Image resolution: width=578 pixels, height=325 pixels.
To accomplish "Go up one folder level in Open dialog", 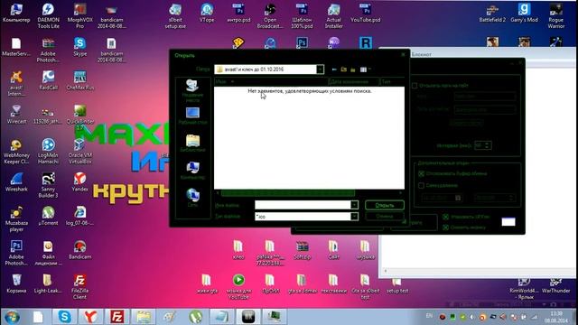I will click(343, 70).
